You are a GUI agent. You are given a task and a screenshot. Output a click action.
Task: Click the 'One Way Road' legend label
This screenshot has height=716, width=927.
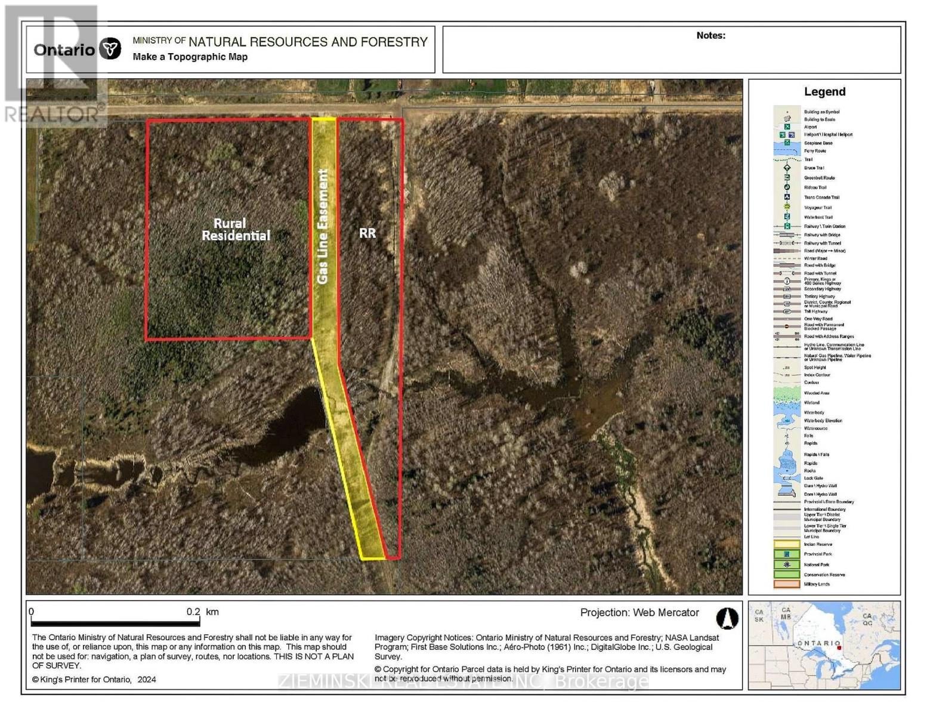[817, 319]
